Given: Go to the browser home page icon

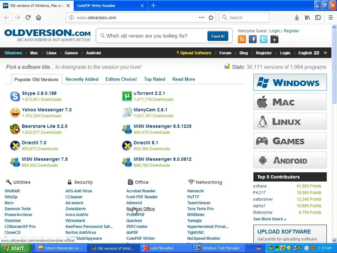Looking at the screenshot, I should pyautogui.click(x=39, y=17).
